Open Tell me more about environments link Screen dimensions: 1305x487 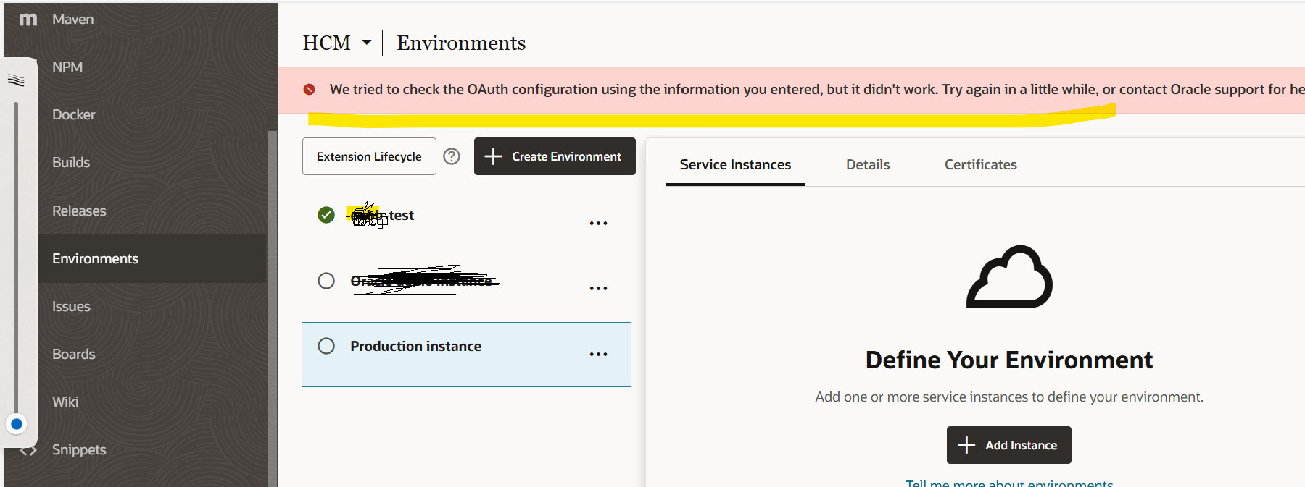tap(1009, 483)
